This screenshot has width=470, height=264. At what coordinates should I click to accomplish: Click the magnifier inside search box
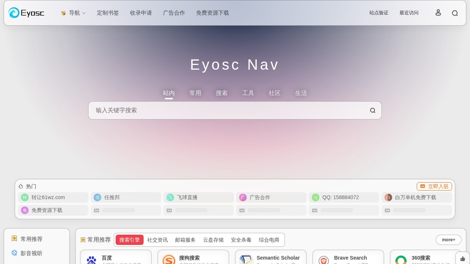pos(373,110)
